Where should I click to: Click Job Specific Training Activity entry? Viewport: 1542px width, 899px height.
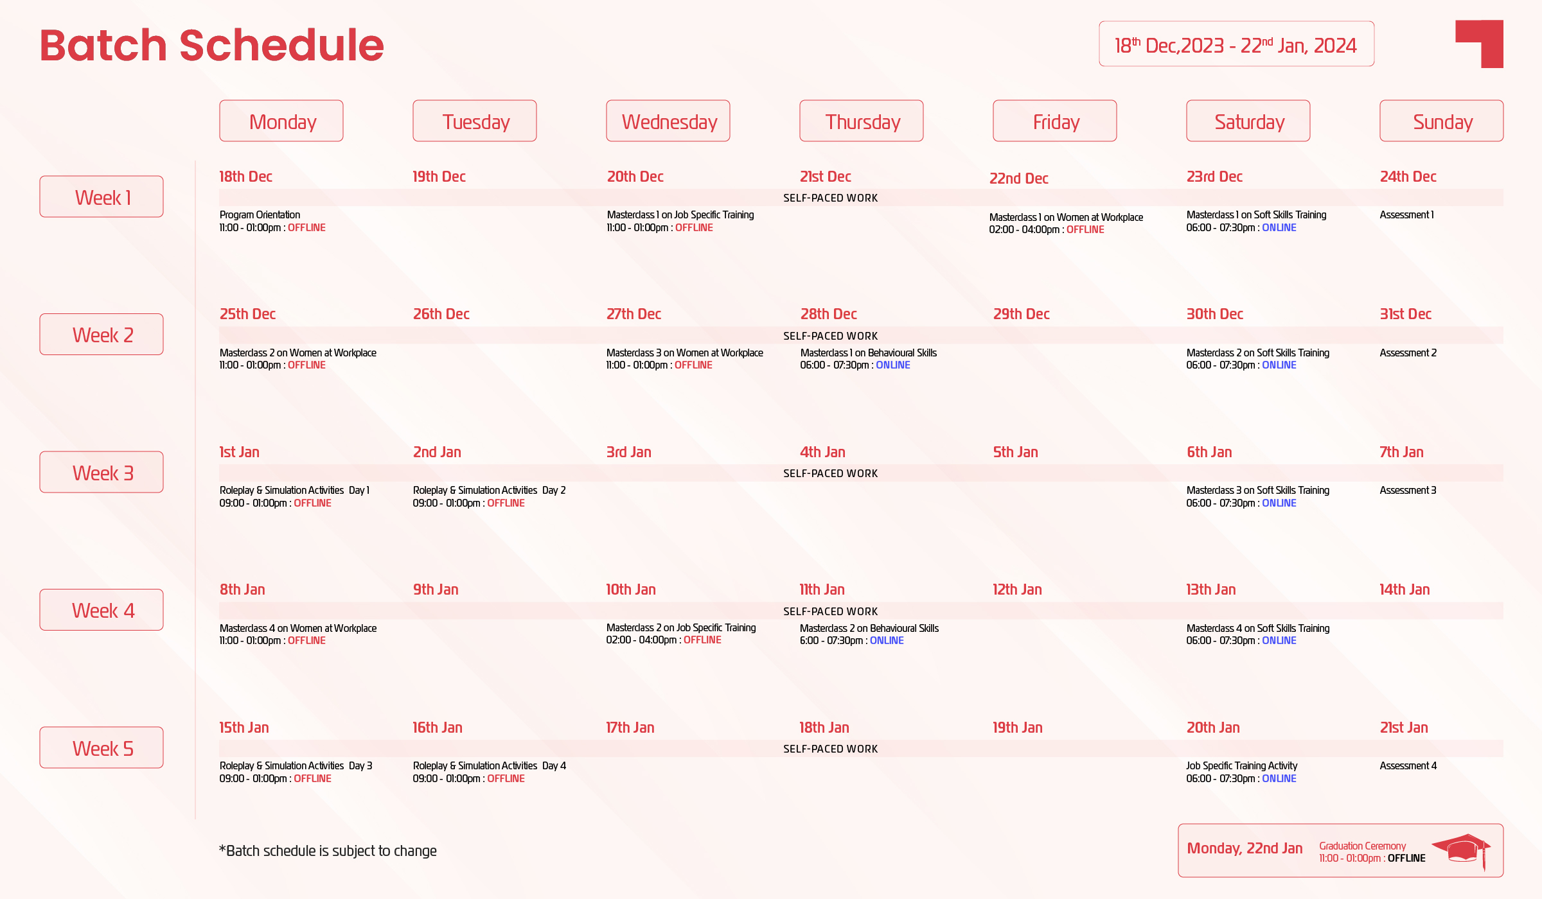pos(1241,766)
